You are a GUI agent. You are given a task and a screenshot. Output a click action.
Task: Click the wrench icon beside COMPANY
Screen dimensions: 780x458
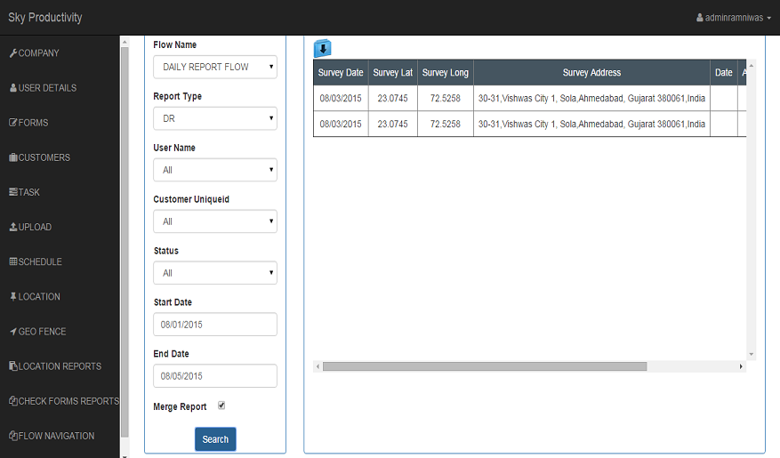pos(13,53)
